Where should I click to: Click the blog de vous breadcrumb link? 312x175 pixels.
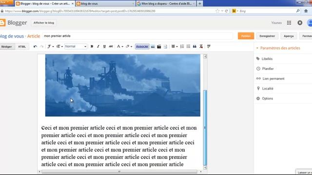point(12,36)
